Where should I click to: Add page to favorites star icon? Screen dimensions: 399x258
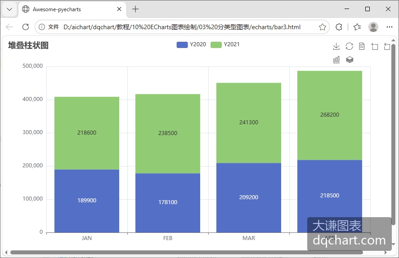pos(322,27)
